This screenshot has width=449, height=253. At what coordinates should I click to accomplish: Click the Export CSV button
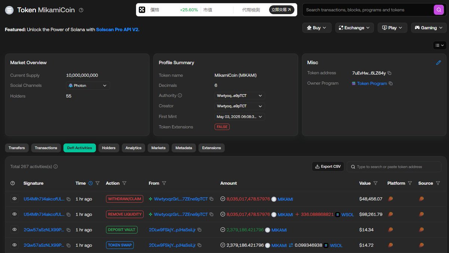coord(328,166)
